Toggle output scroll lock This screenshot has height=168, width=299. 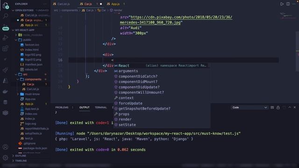278,107
